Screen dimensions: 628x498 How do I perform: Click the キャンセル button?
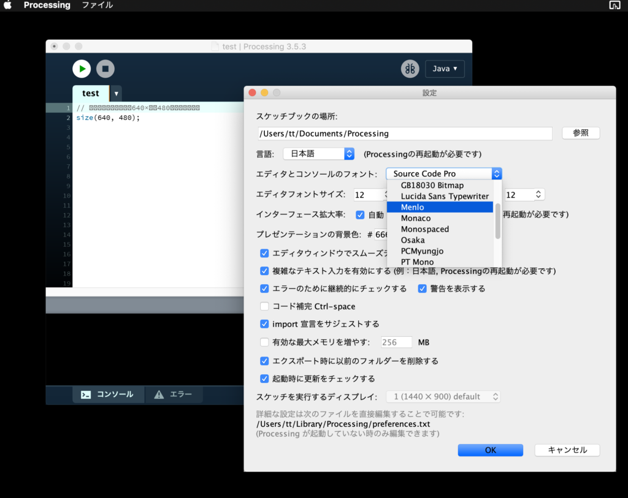point(567,450)
